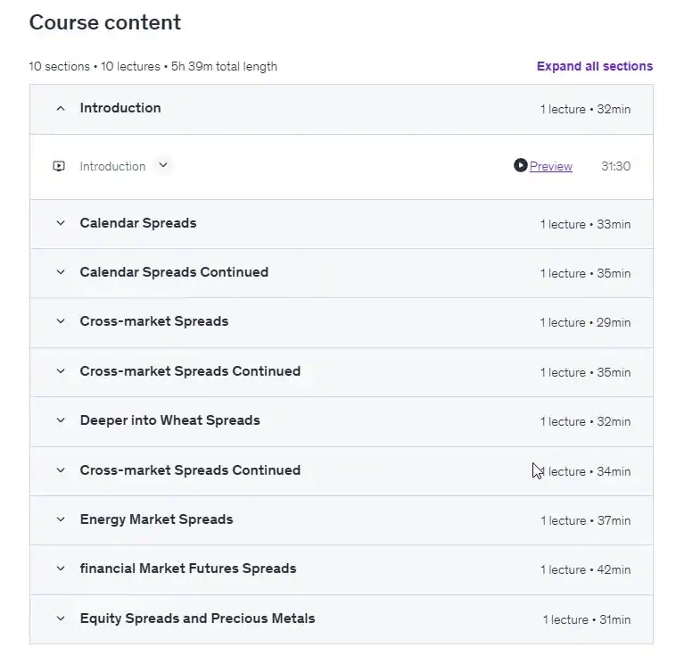
Task: Expand the Introduction lecture description chevron
Action: (x=163, y=165)
